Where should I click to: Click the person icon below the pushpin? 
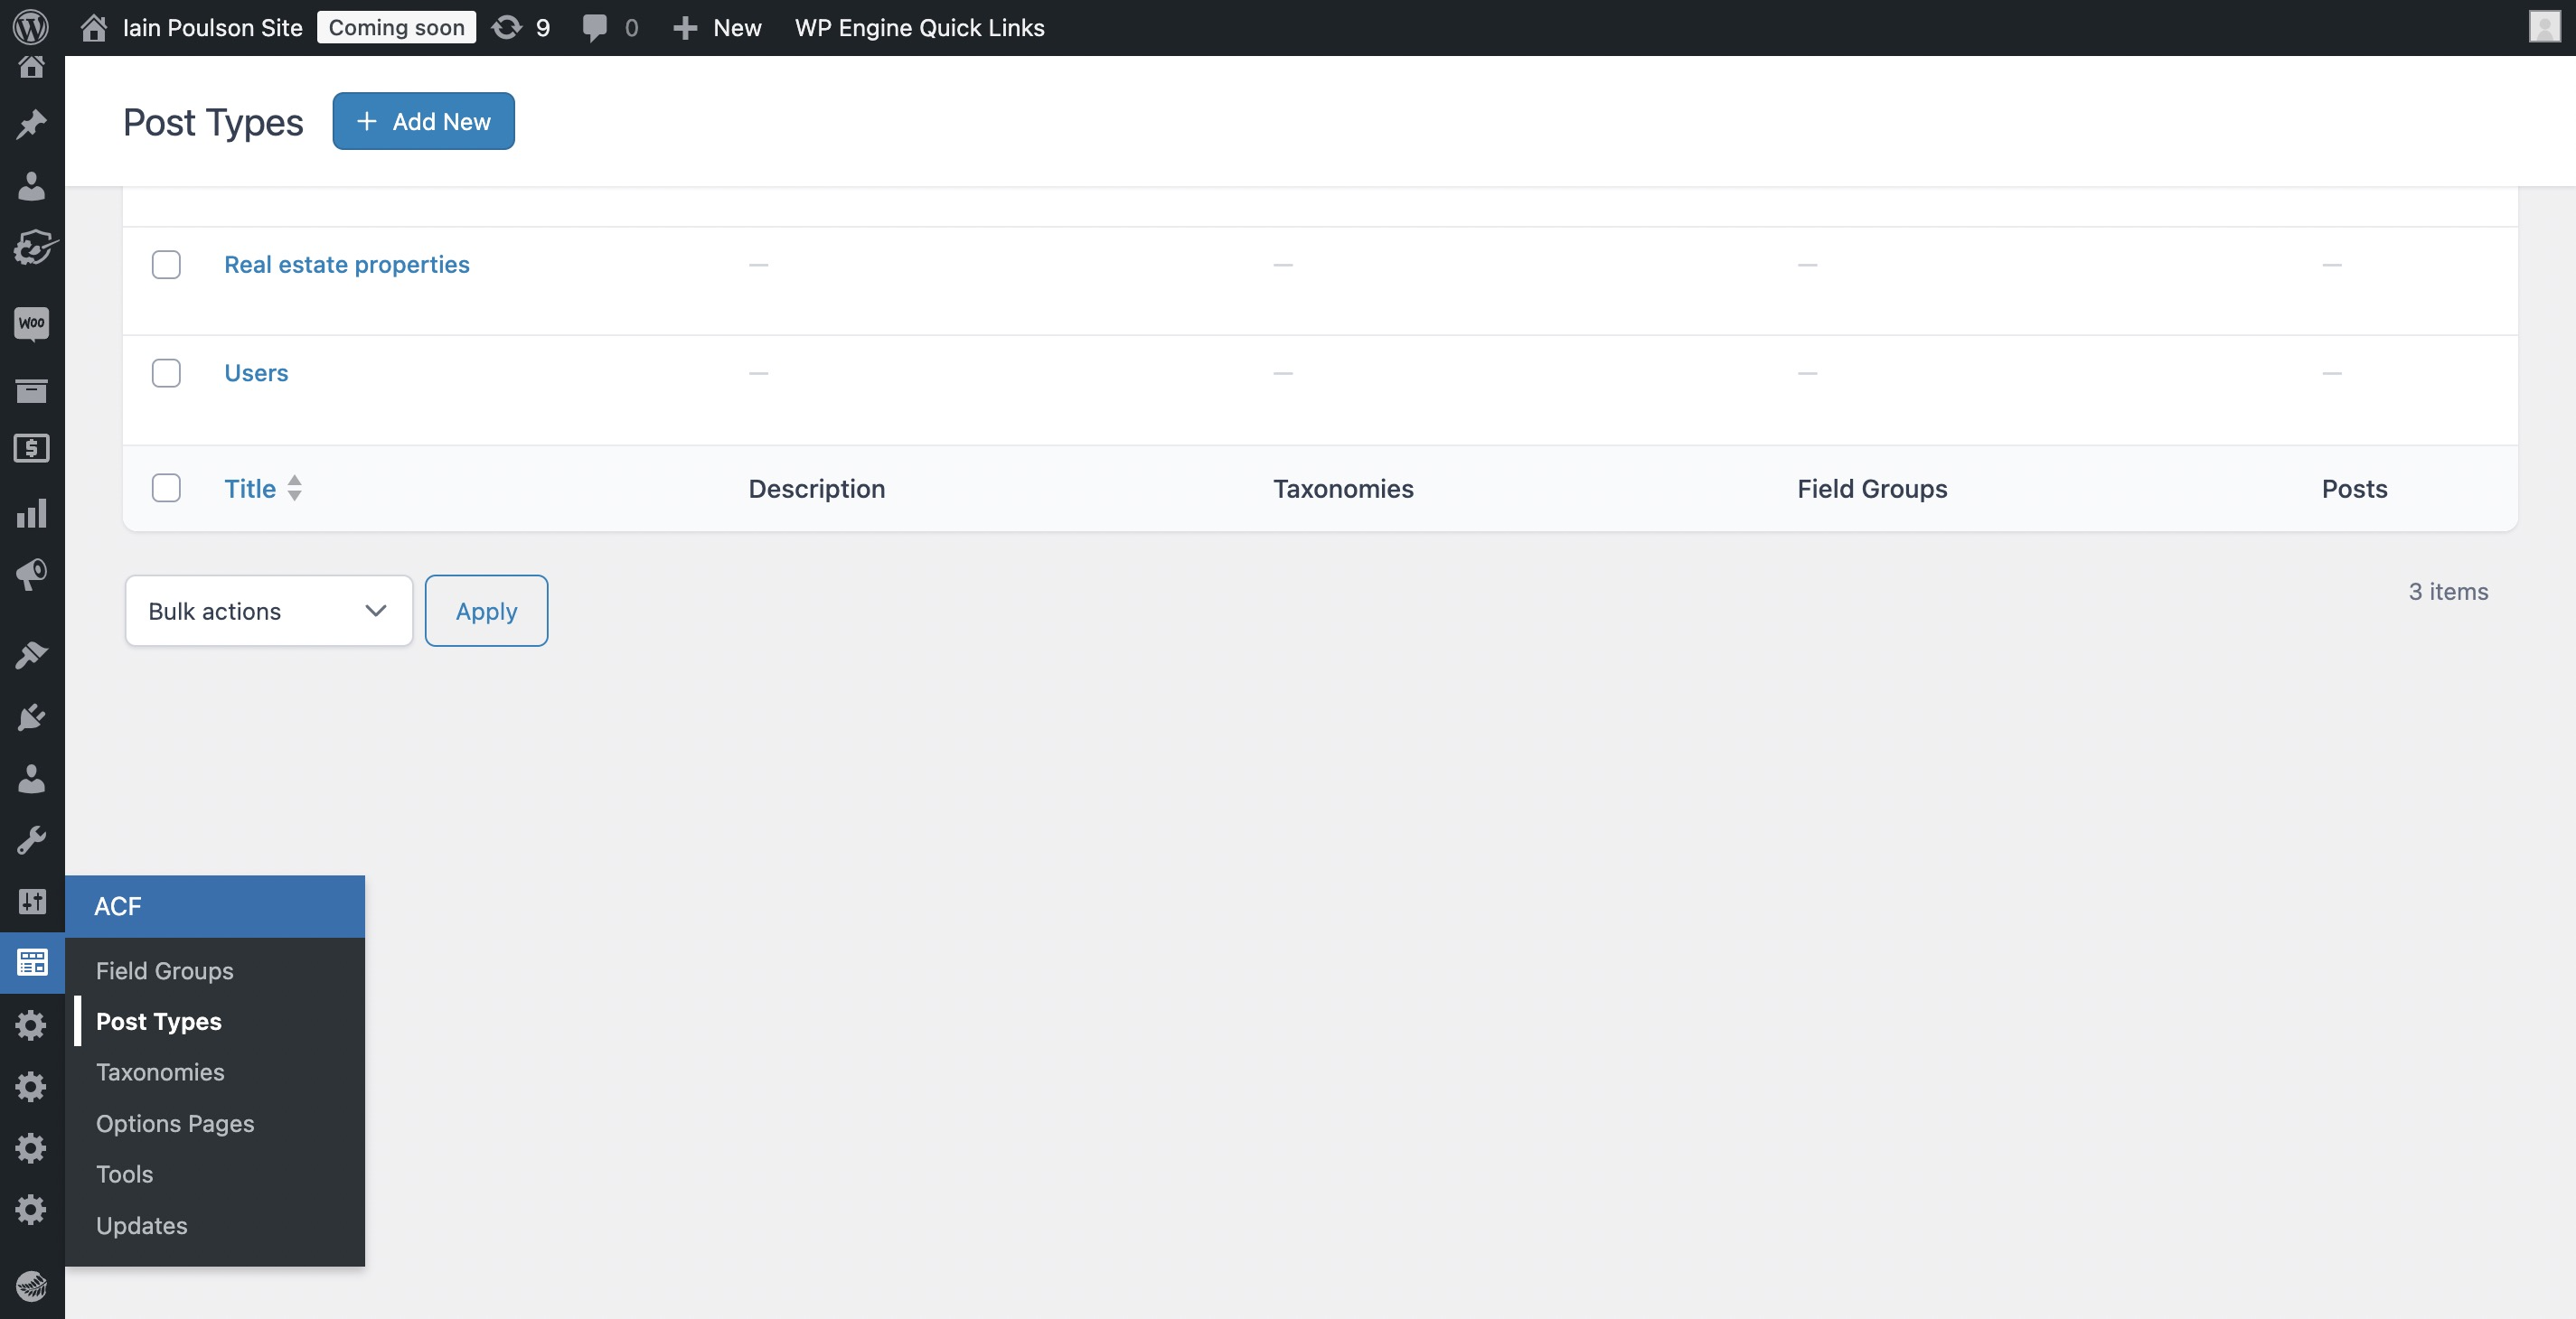pos(32,186)
